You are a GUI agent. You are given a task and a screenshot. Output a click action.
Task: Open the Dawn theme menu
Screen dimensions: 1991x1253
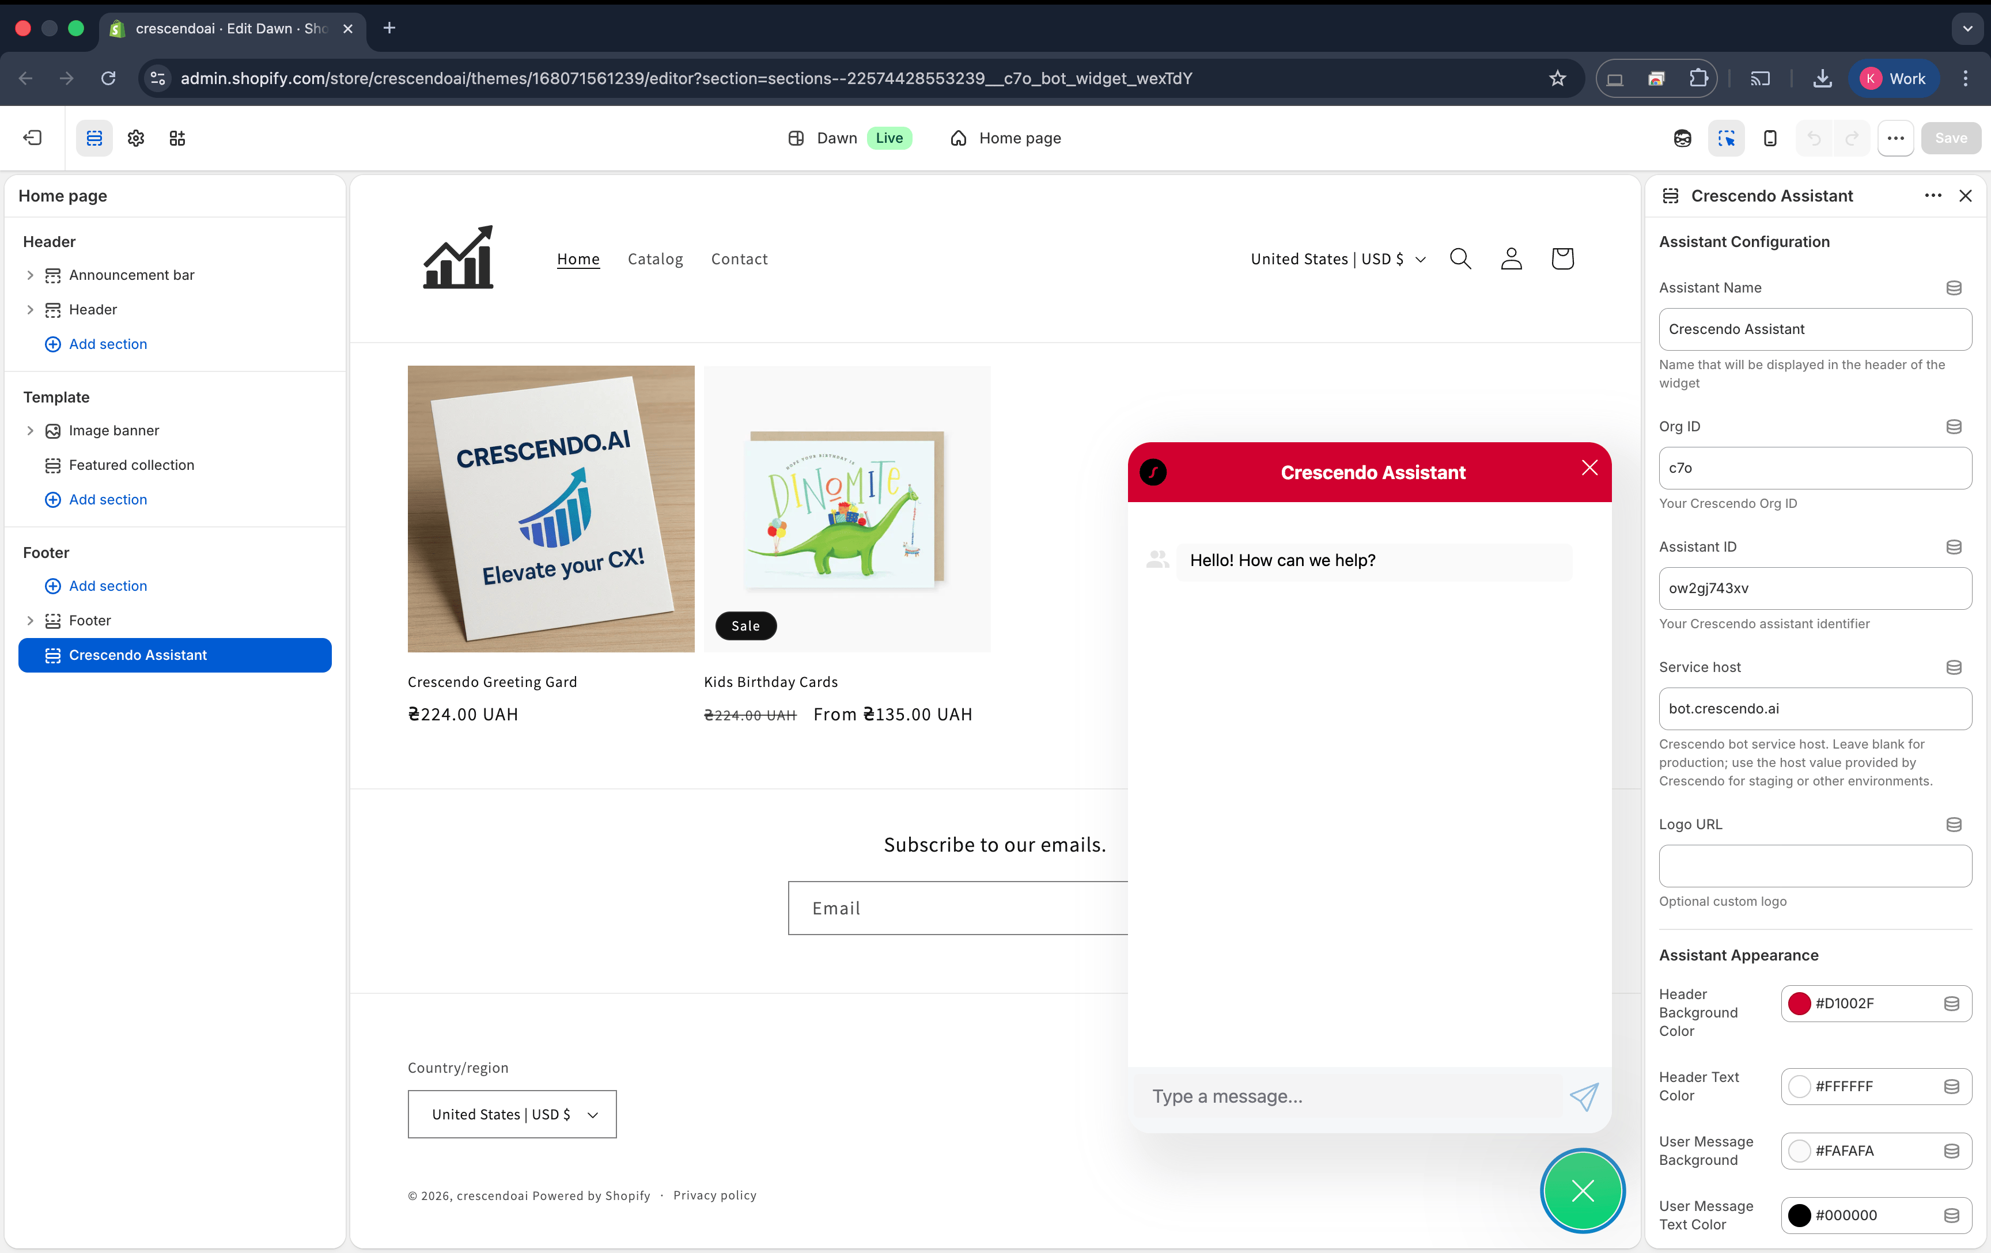850,138
